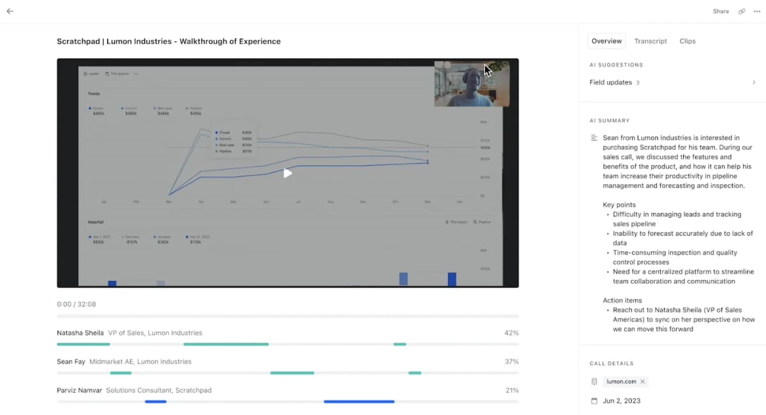This screenshot has height=415, width=766.
Task: Click Natasha Sheila's long middle talk segment
Action: click(x=226, y=344)
